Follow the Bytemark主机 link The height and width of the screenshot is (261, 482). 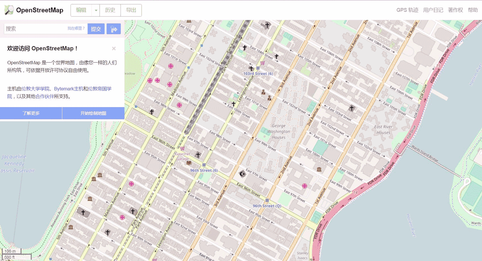click(x=69, y=89)
